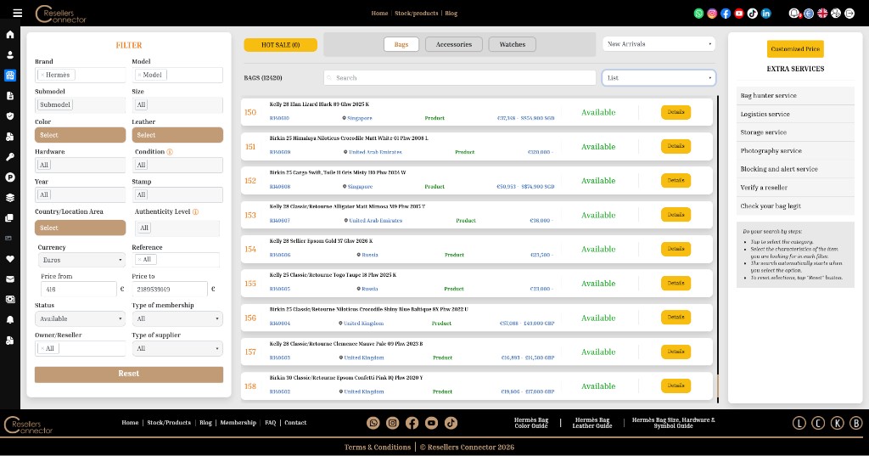Open footer WhatsApp icon
Screen dimensions: 869x456
373,423
